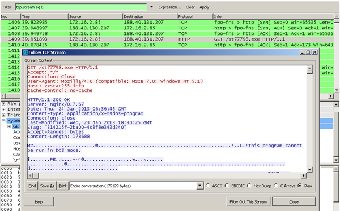Image resolution: width=340 pixels, height=211 pixels.
Task: Select packet 1407 SYN, ACK row
Action: click(x=167, y=28)
